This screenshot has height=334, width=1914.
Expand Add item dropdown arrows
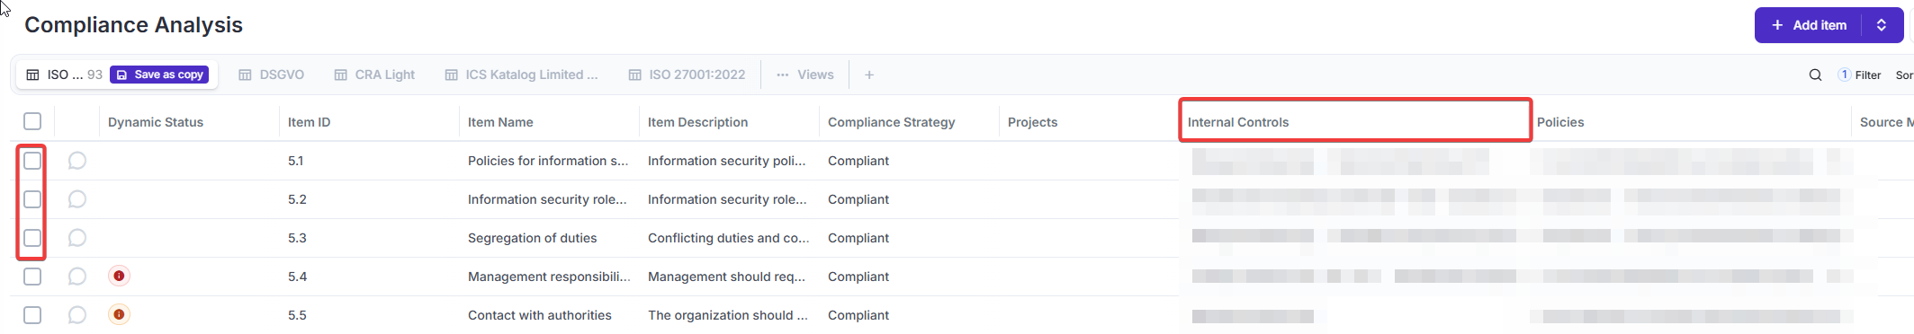click(1882, 25)
